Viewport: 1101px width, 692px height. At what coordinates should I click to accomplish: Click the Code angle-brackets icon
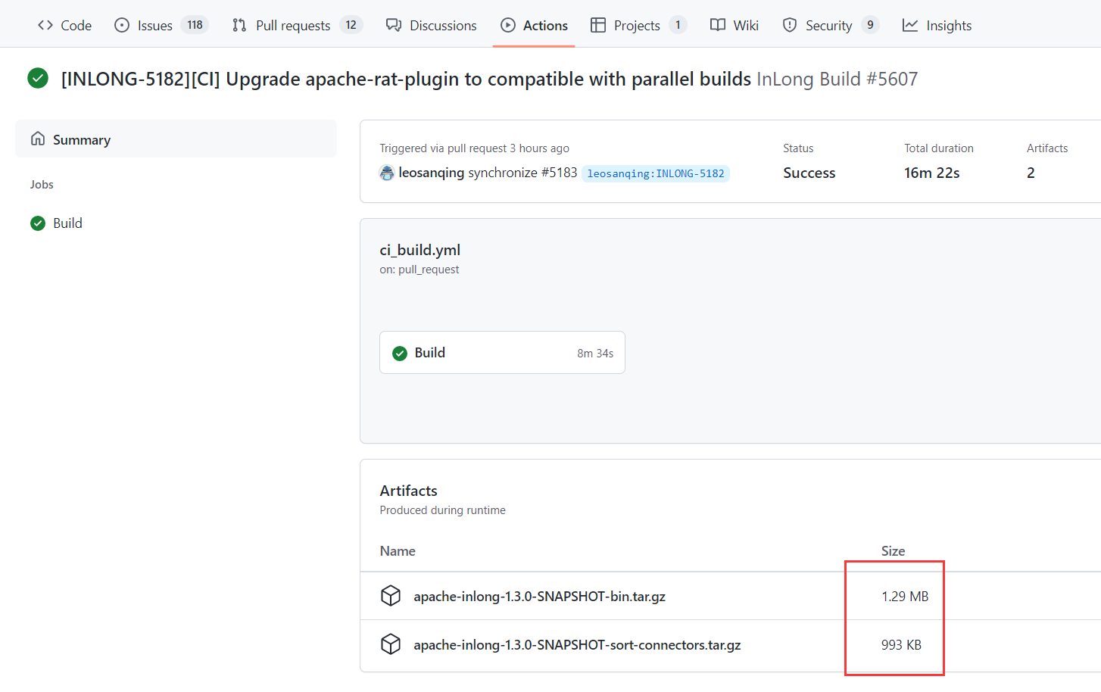click(45, 25)
